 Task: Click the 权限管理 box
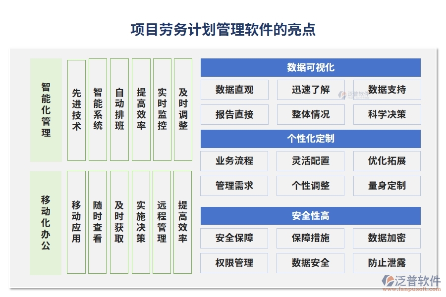point(234,263)
